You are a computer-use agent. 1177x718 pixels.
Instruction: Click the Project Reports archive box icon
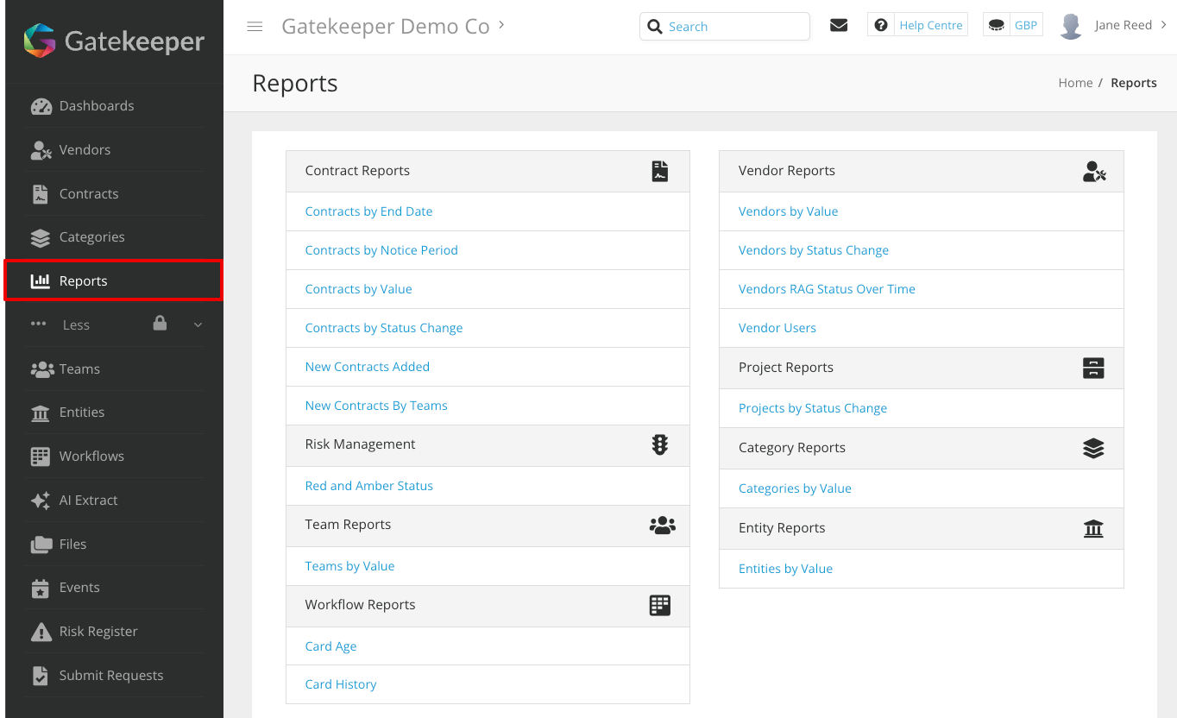point(1093,368)
